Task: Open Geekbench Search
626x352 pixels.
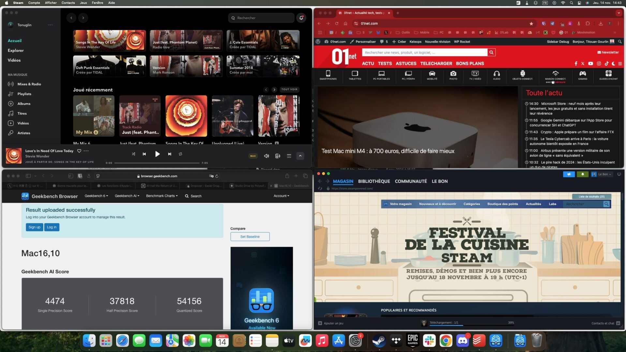Action: (x=193, y=196)
